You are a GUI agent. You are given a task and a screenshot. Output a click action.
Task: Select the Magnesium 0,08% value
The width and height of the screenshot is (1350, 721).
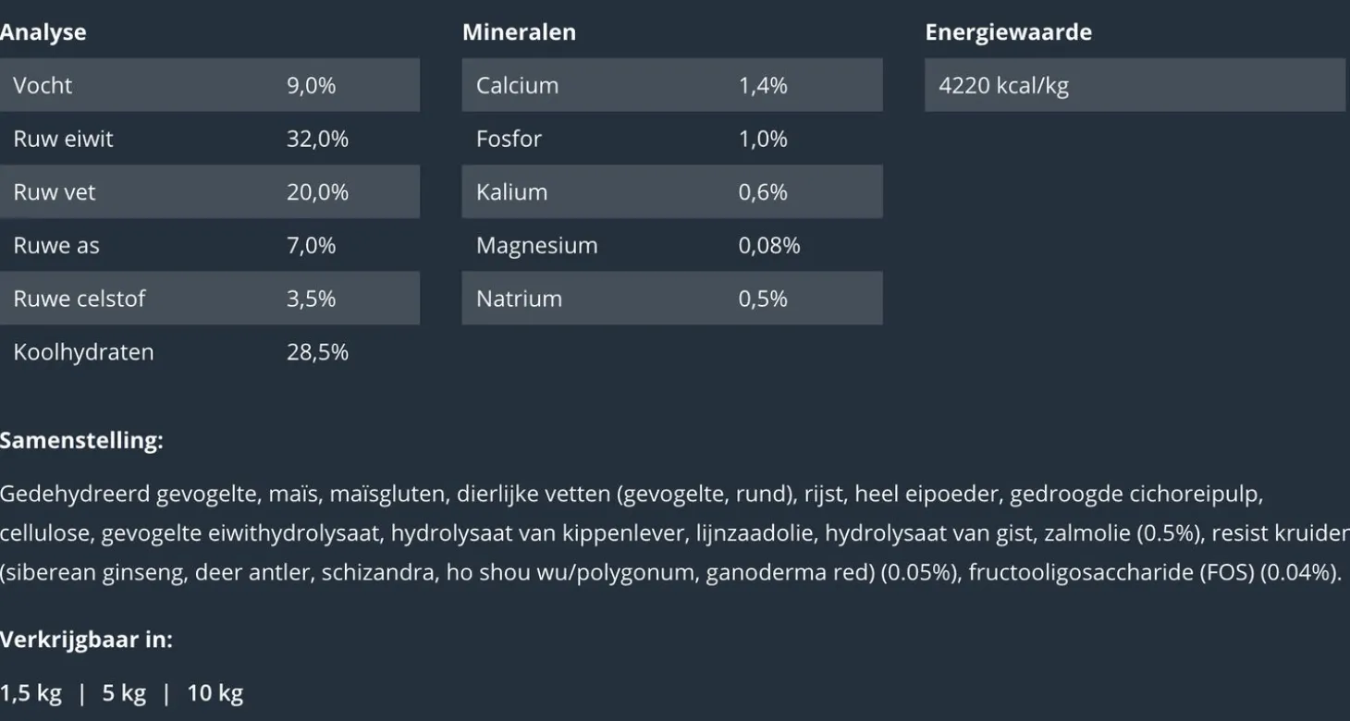pyautogui.click(x=769, y=246)
